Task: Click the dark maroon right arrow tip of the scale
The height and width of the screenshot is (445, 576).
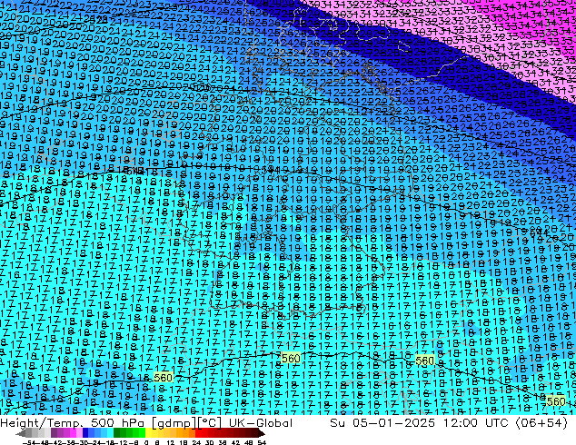Action: tap(263, 433)
